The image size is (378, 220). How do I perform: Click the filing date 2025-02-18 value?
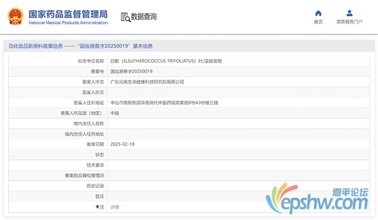pos(122,144)
